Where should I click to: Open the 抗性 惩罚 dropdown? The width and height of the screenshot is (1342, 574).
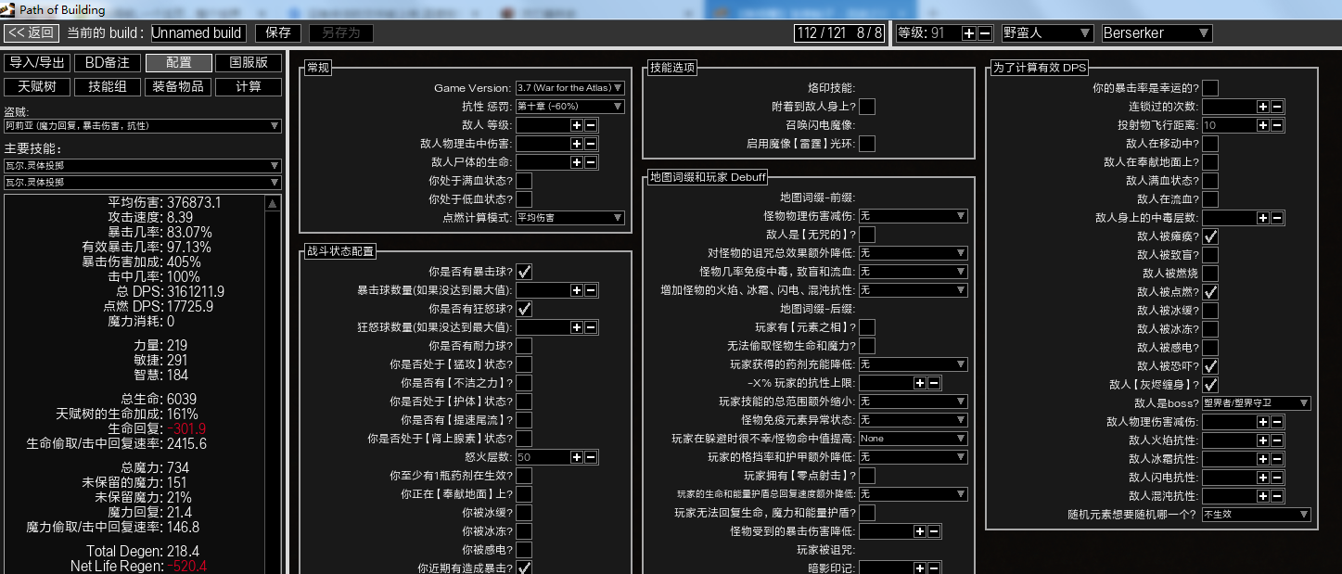click(x=569, y=107)
